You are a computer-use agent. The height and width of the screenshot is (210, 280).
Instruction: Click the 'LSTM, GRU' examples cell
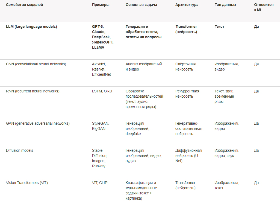(x=102, y=91)
